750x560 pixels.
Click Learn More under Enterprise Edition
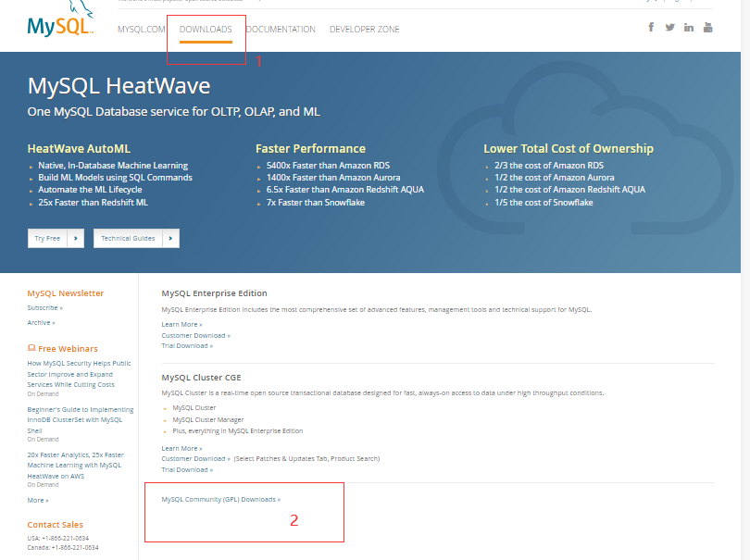181,324
